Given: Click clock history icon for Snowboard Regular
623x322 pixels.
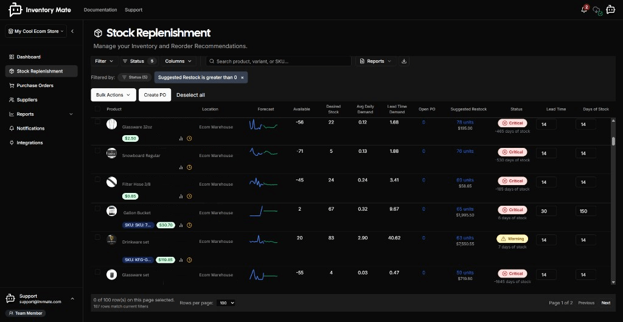Looking at the screenshot, I should click(x=189, y=167).
